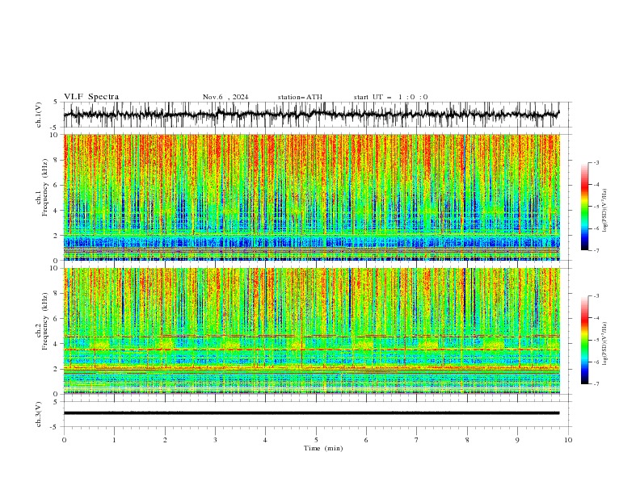The height and width of the screenshot is (494, 640).
Task: Click inside the ch.1 spectrogram panel
Action: [311, 197]
